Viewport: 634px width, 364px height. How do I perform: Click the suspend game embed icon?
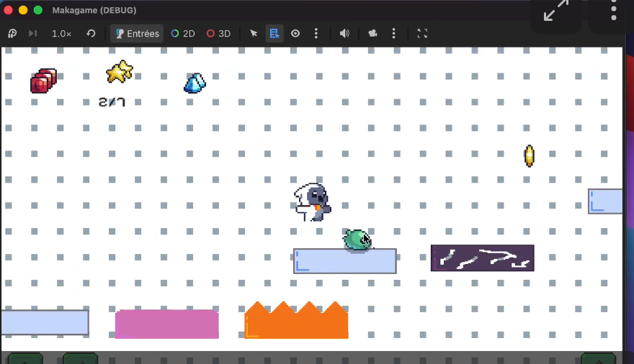tap(12, 34)
